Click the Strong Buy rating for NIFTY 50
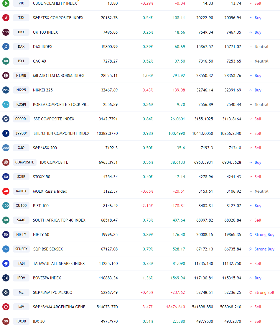The width and height of the screenshot is (280, 326). (x=262, y=235)
